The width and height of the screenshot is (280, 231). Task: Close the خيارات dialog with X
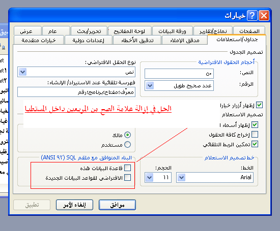point(264,16)
